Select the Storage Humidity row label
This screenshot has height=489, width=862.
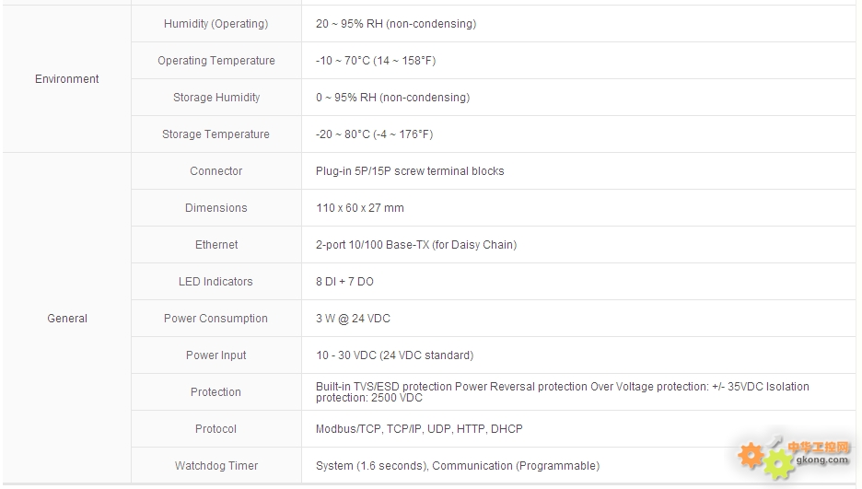point(216,98)
